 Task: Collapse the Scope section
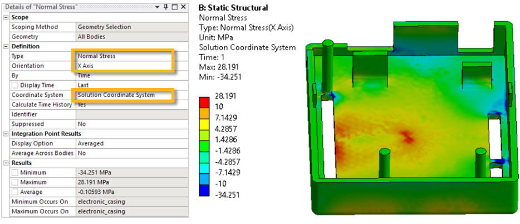(x=6, y=17)
